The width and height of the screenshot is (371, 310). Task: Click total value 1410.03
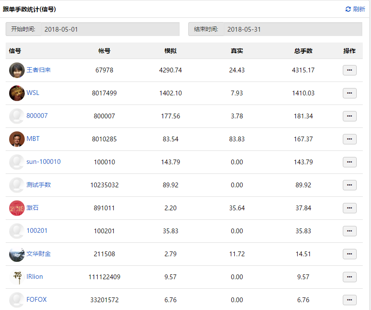pos(303,93)
